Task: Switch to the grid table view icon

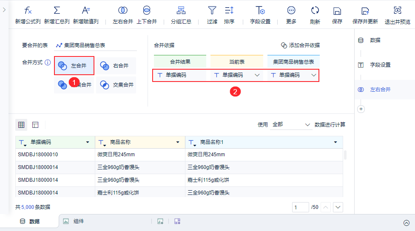Action: point(21,125)
